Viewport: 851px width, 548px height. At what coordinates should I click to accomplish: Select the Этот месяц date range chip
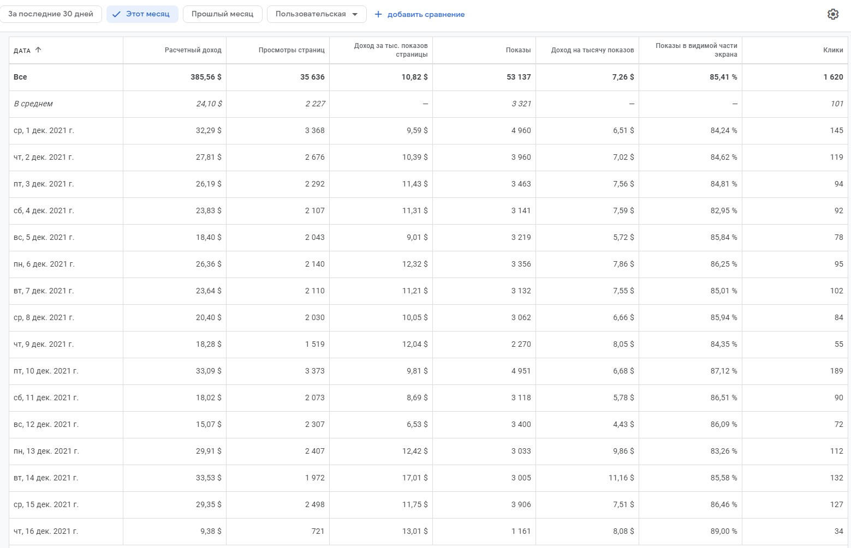tap(142, 14)
